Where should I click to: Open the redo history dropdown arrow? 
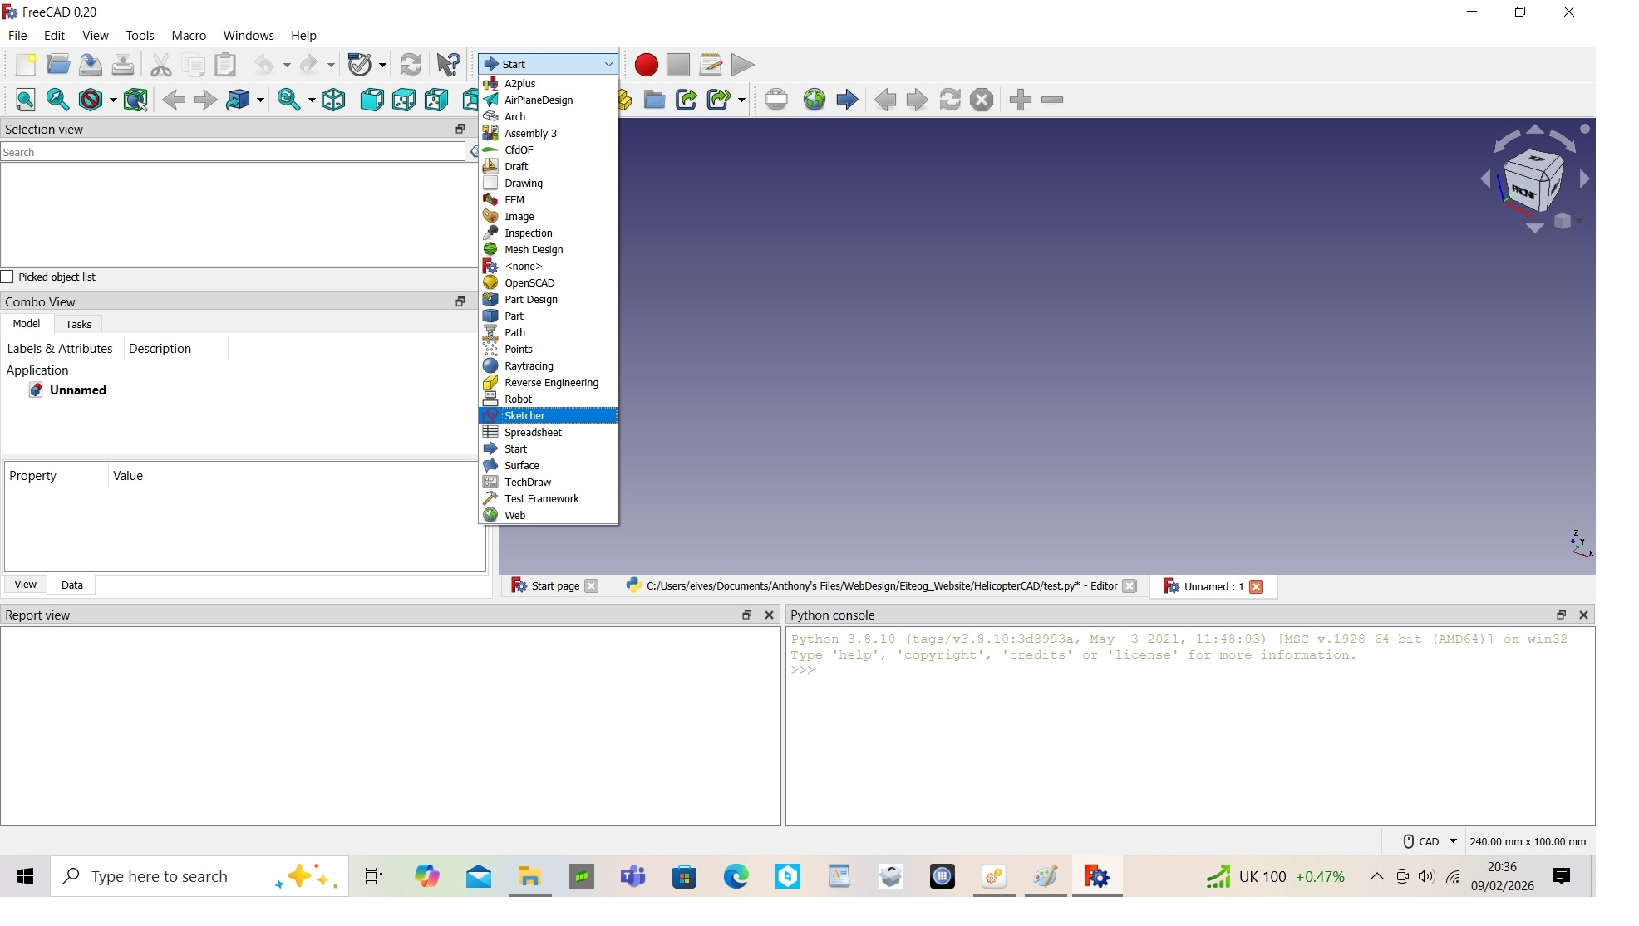point(329,65)
